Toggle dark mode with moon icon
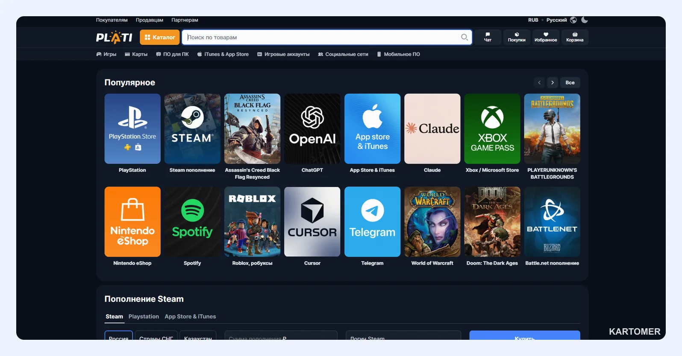 [x=585, y=20]
